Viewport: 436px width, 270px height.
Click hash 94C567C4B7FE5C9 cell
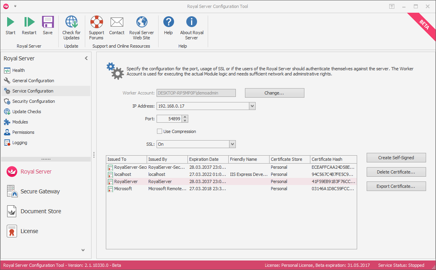point(333,174)
